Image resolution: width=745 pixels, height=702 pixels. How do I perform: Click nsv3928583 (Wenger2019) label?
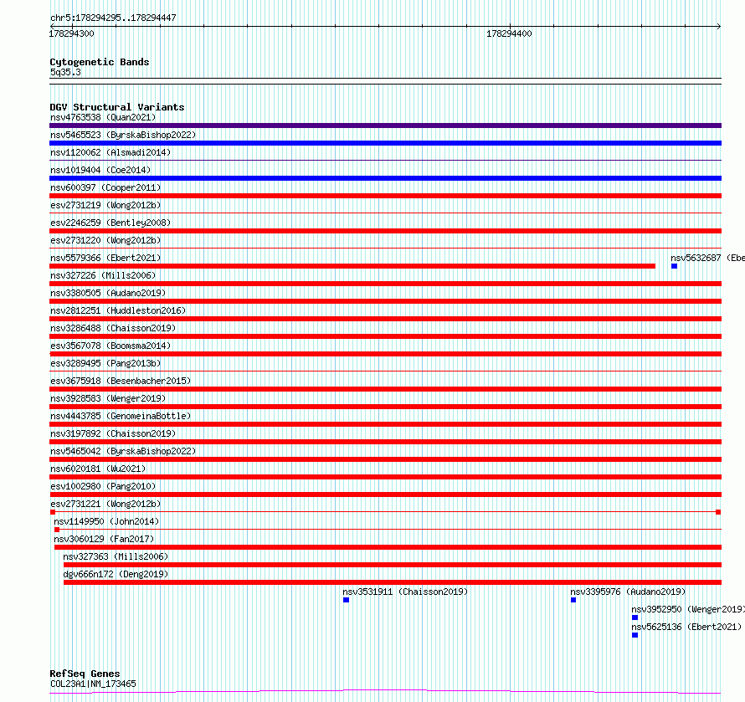click(x=108, y=398)
